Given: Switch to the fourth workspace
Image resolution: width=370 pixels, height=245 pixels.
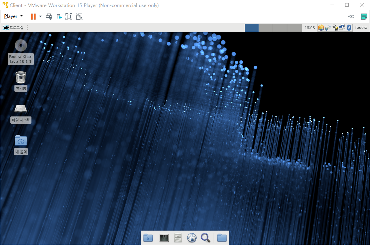Looking at the screenshot, I should pos(294,28).
